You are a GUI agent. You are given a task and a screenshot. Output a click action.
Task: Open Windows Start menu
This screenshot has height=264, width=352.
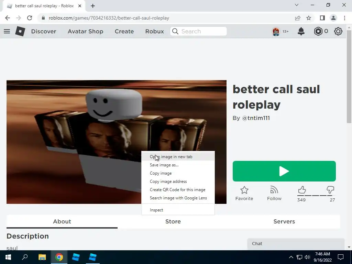click(x=8, y=257)
